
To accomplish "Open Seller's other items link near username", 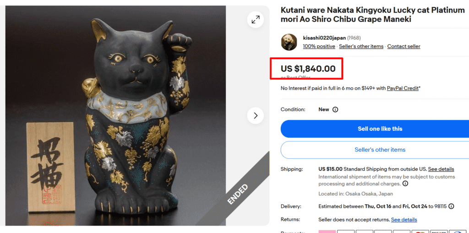I will click(x=361, y=46).
